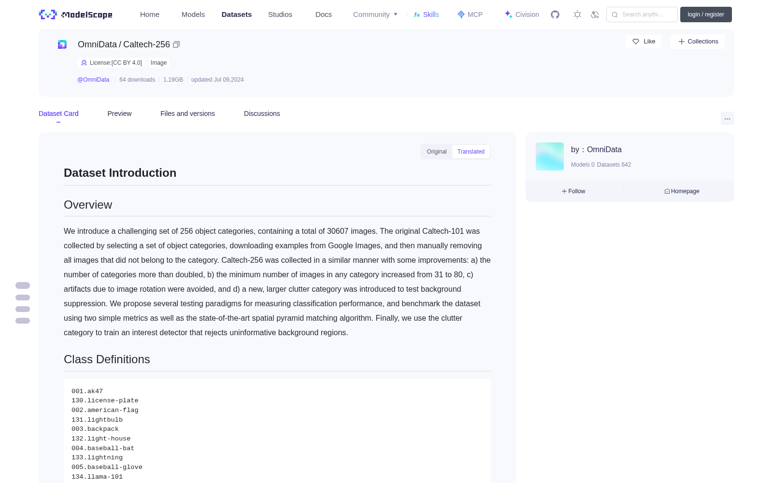This screenshot has width=773, height=483.
Task: Open the GitHub icon link
Action: pos(555,14)
